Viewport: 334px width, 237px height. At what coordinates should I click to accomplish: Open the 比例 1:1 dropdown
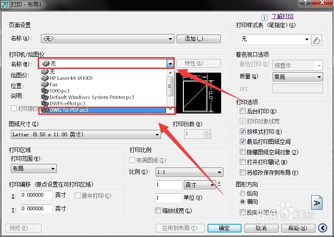tap(189, 172)
